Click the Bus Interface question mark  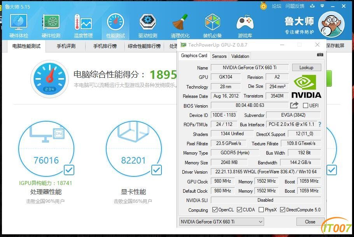click(320, 124)
